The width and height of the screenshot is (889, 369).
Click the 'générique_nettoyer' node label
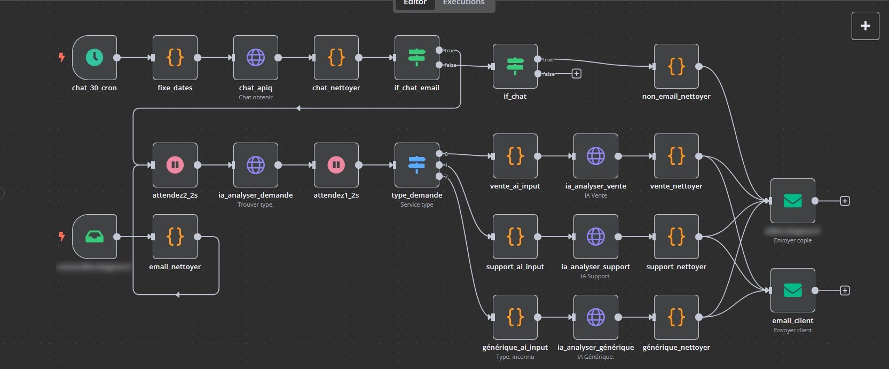pyautogui.click(x=676, y=347)
